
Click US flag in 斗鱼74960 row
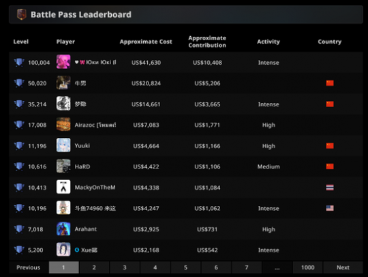[x=330, y=208]
